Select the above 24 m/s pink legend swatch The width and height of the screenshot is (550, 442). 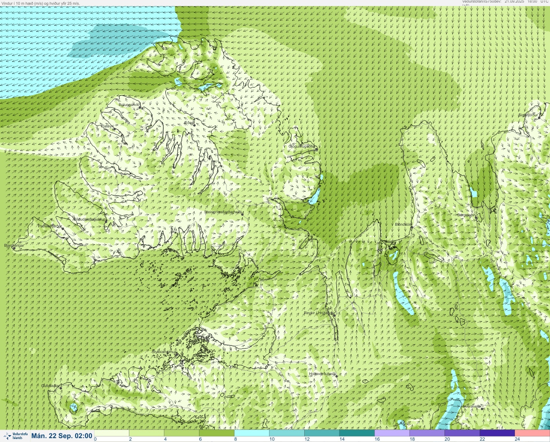click(532, 433)
